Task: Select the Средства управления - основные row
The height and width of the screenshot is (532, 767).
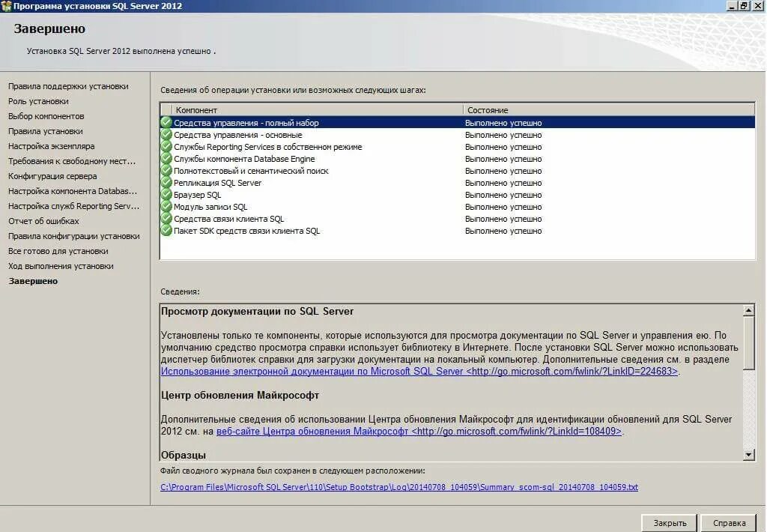Action: pos(458,135)
